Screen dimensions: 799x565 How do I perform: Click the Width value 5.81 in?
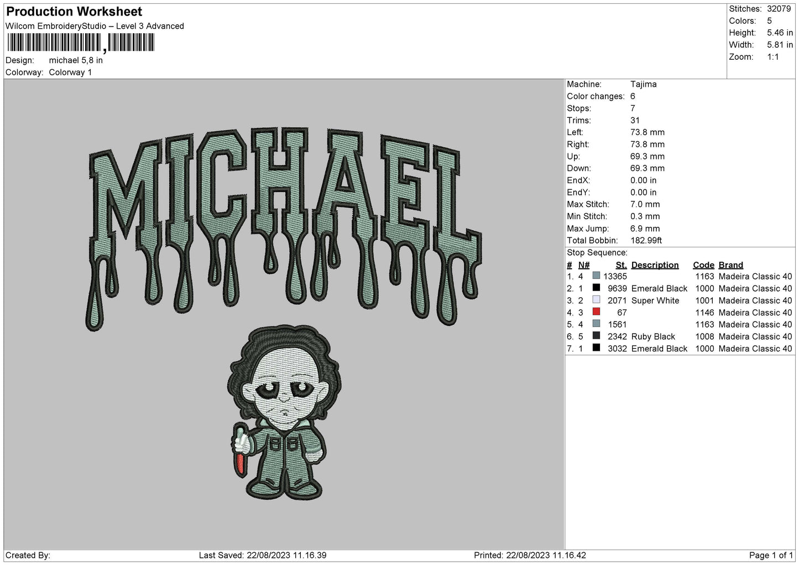point(780,45)
